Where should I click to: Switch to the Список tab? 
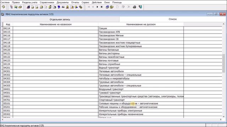point(173,19)
